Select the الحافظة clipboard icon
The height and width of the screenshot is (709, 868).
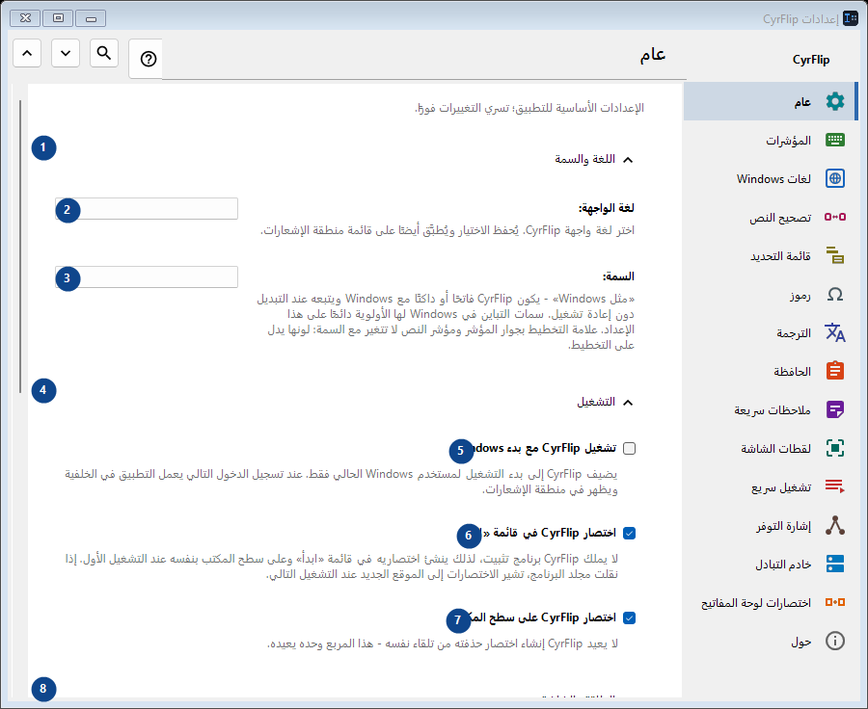[x=835, y=371]
